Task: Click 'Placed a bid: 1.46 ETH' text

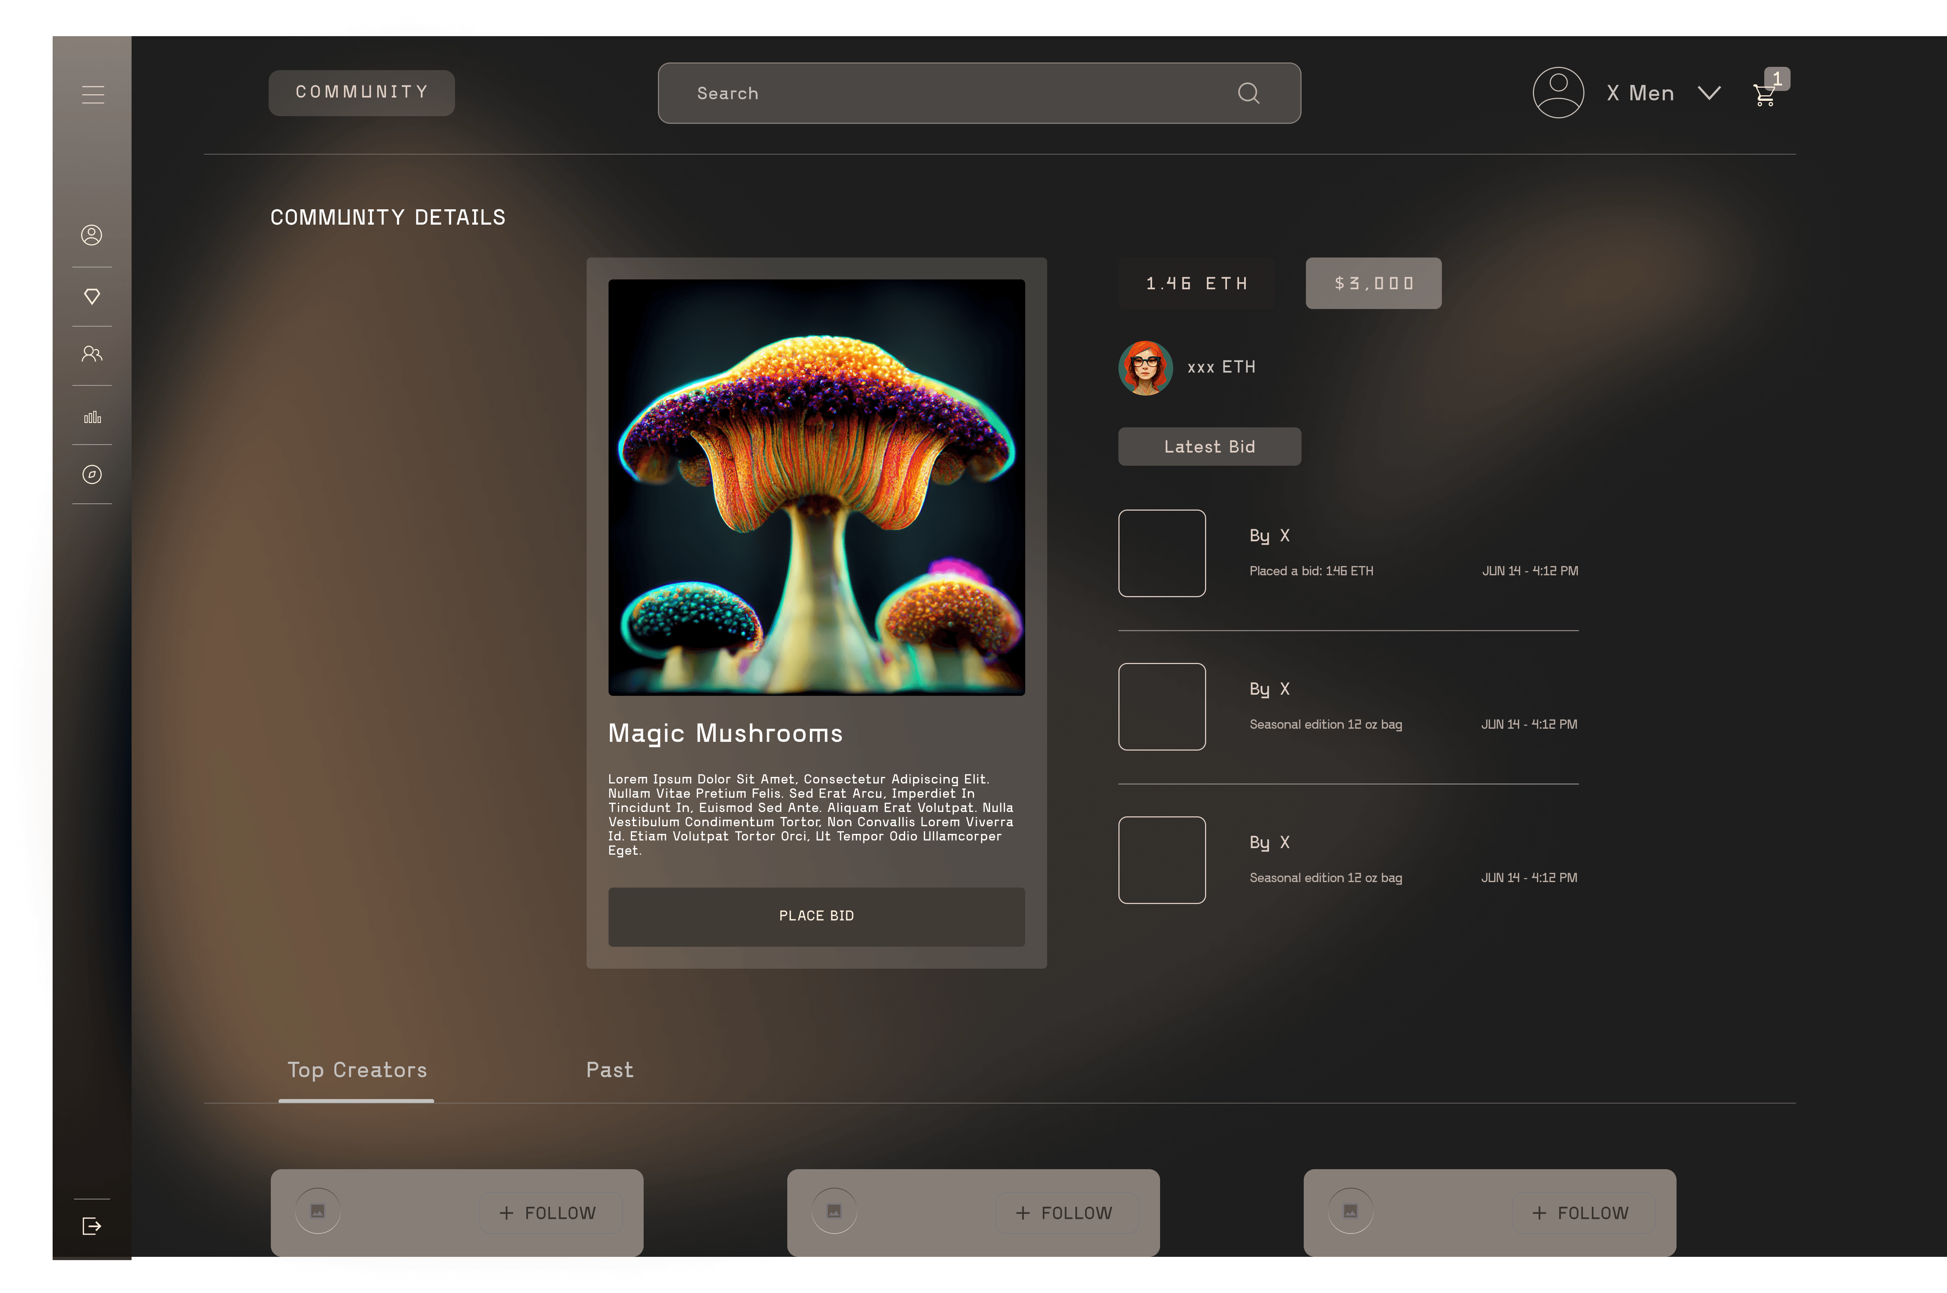Action: [1311, 571]
